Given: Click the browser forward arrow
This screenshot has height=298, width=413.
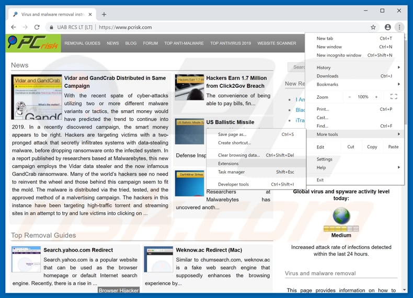Looking at the screenshot, I should click(x=25, y=27).
